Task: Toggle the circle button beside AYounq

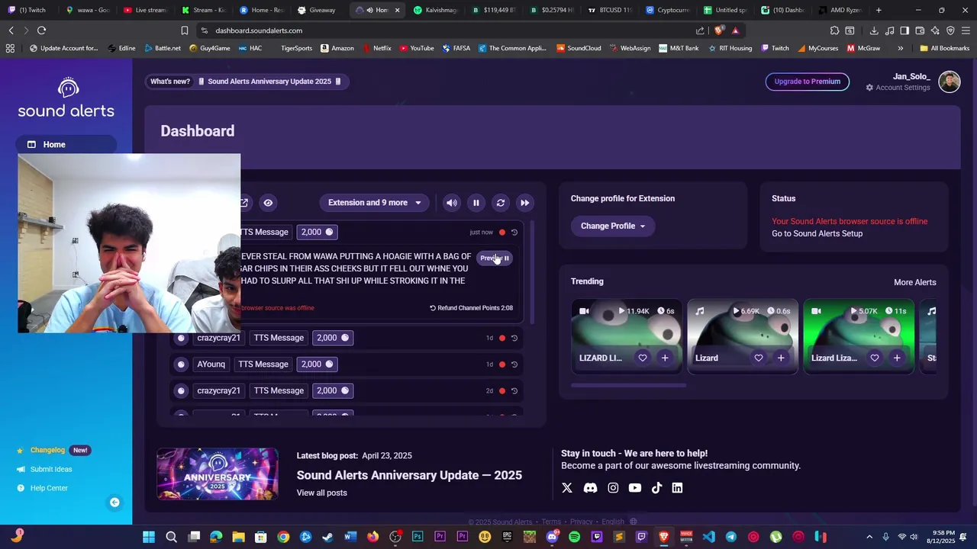Action: coord(181,364)
